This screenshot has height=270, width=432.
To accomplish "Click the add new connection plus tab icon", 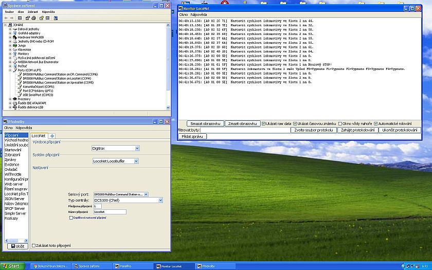I will tap(52, 136).
